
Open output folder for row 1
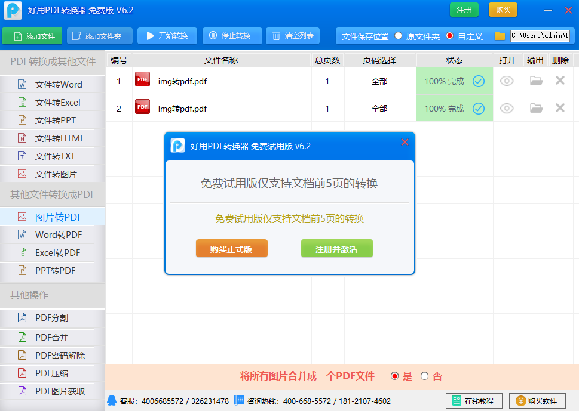536,81
